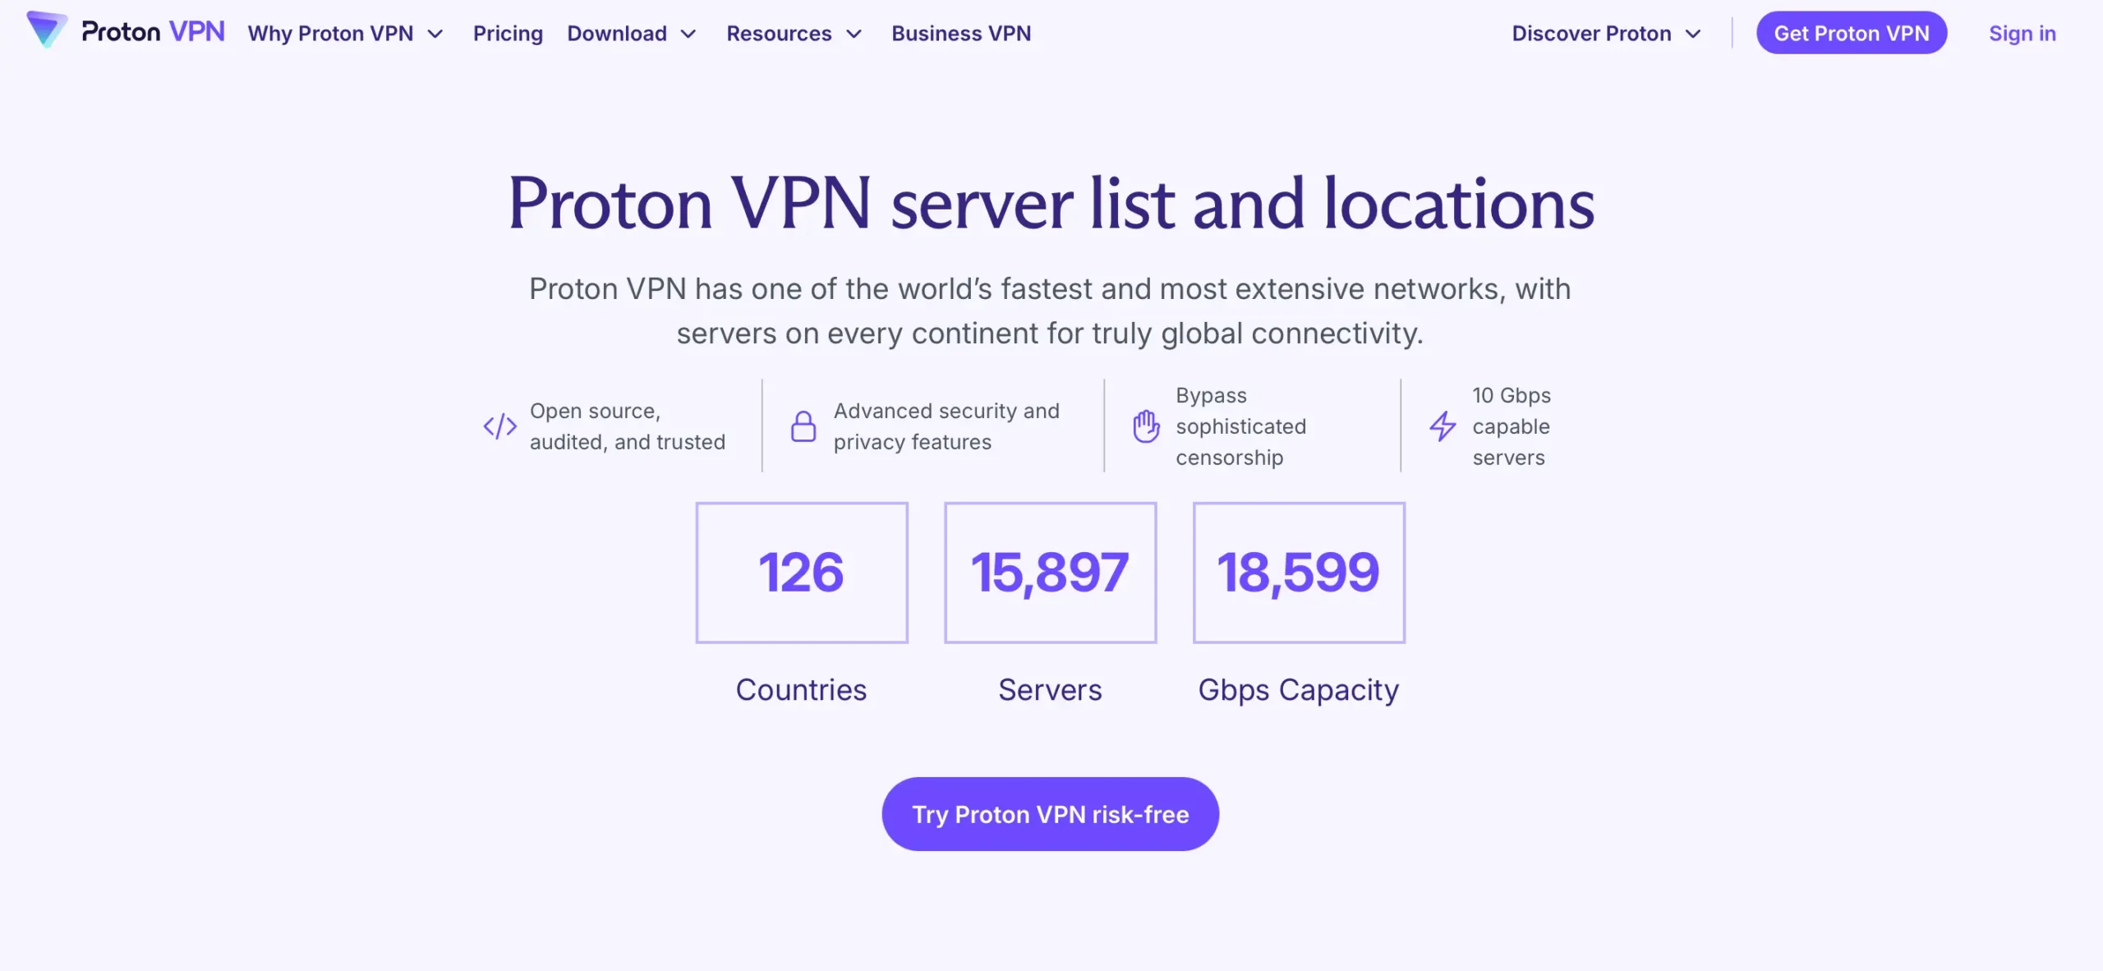Click the hand icon next to censorship text

1144,426
